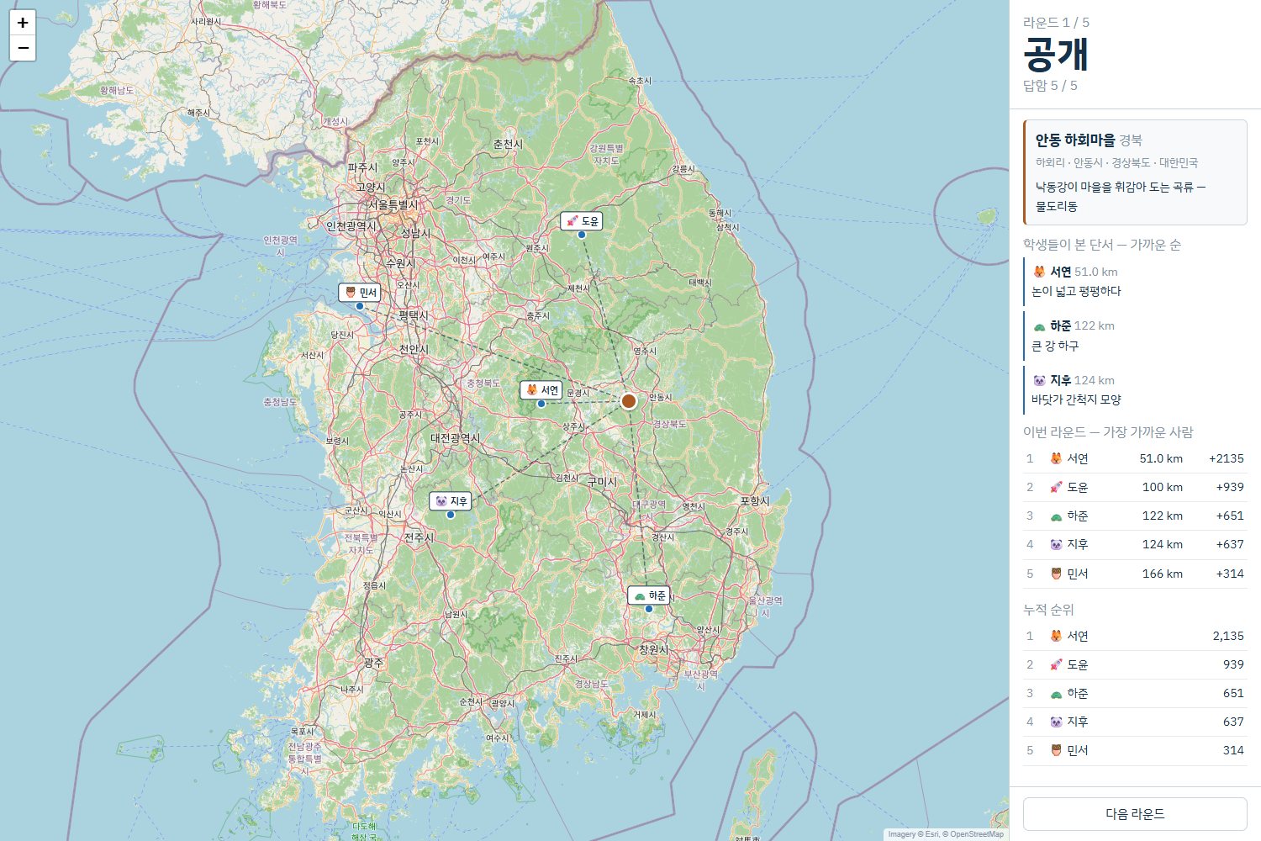Click the 하준 marker label on the map
Image resolution: width=1261 pixels, height=841 pixels.
[649, 595]
